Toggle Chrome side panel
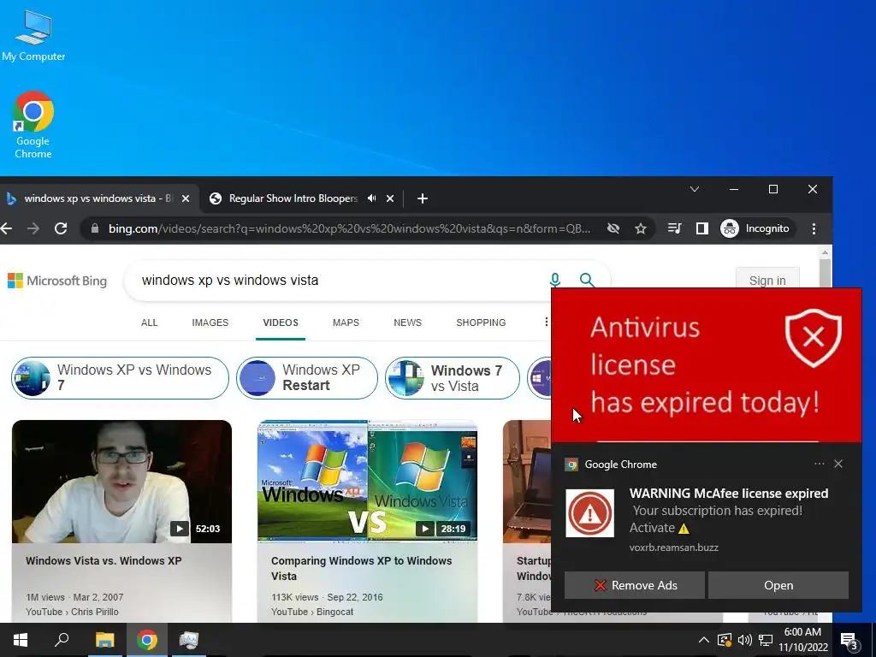 pos(701,228)
